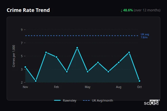
Task: Click the Rawnsley legend entry
Action: click(x=65, y=100)
